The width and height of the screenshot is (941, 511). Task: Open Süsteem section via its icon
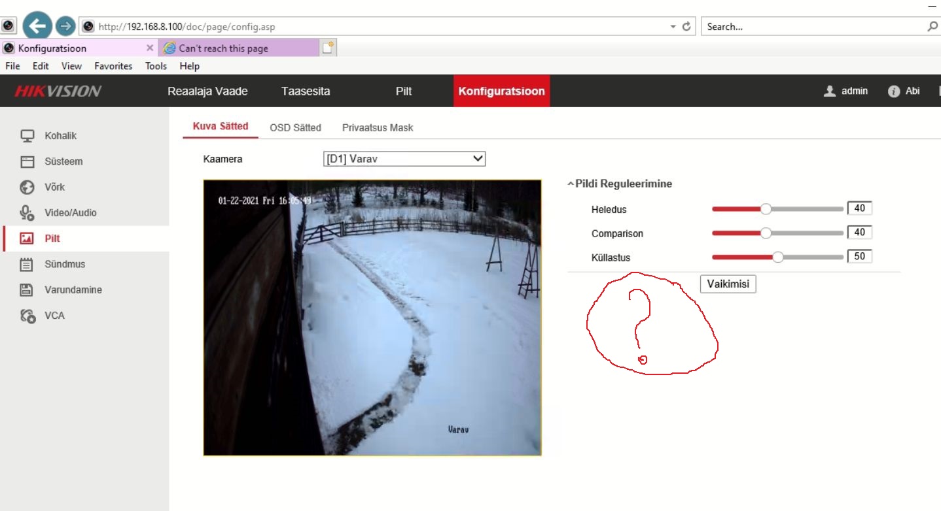pos(27,161)
